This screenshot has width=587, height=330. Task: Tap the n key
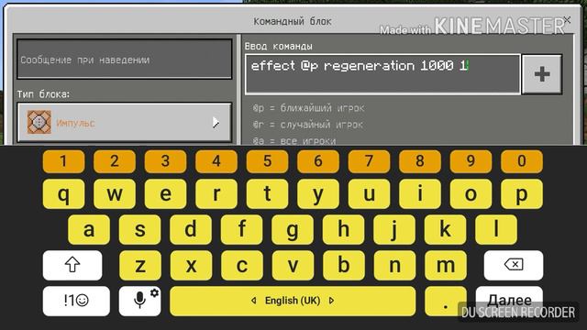pyautogui.click(x=394, y=265)
